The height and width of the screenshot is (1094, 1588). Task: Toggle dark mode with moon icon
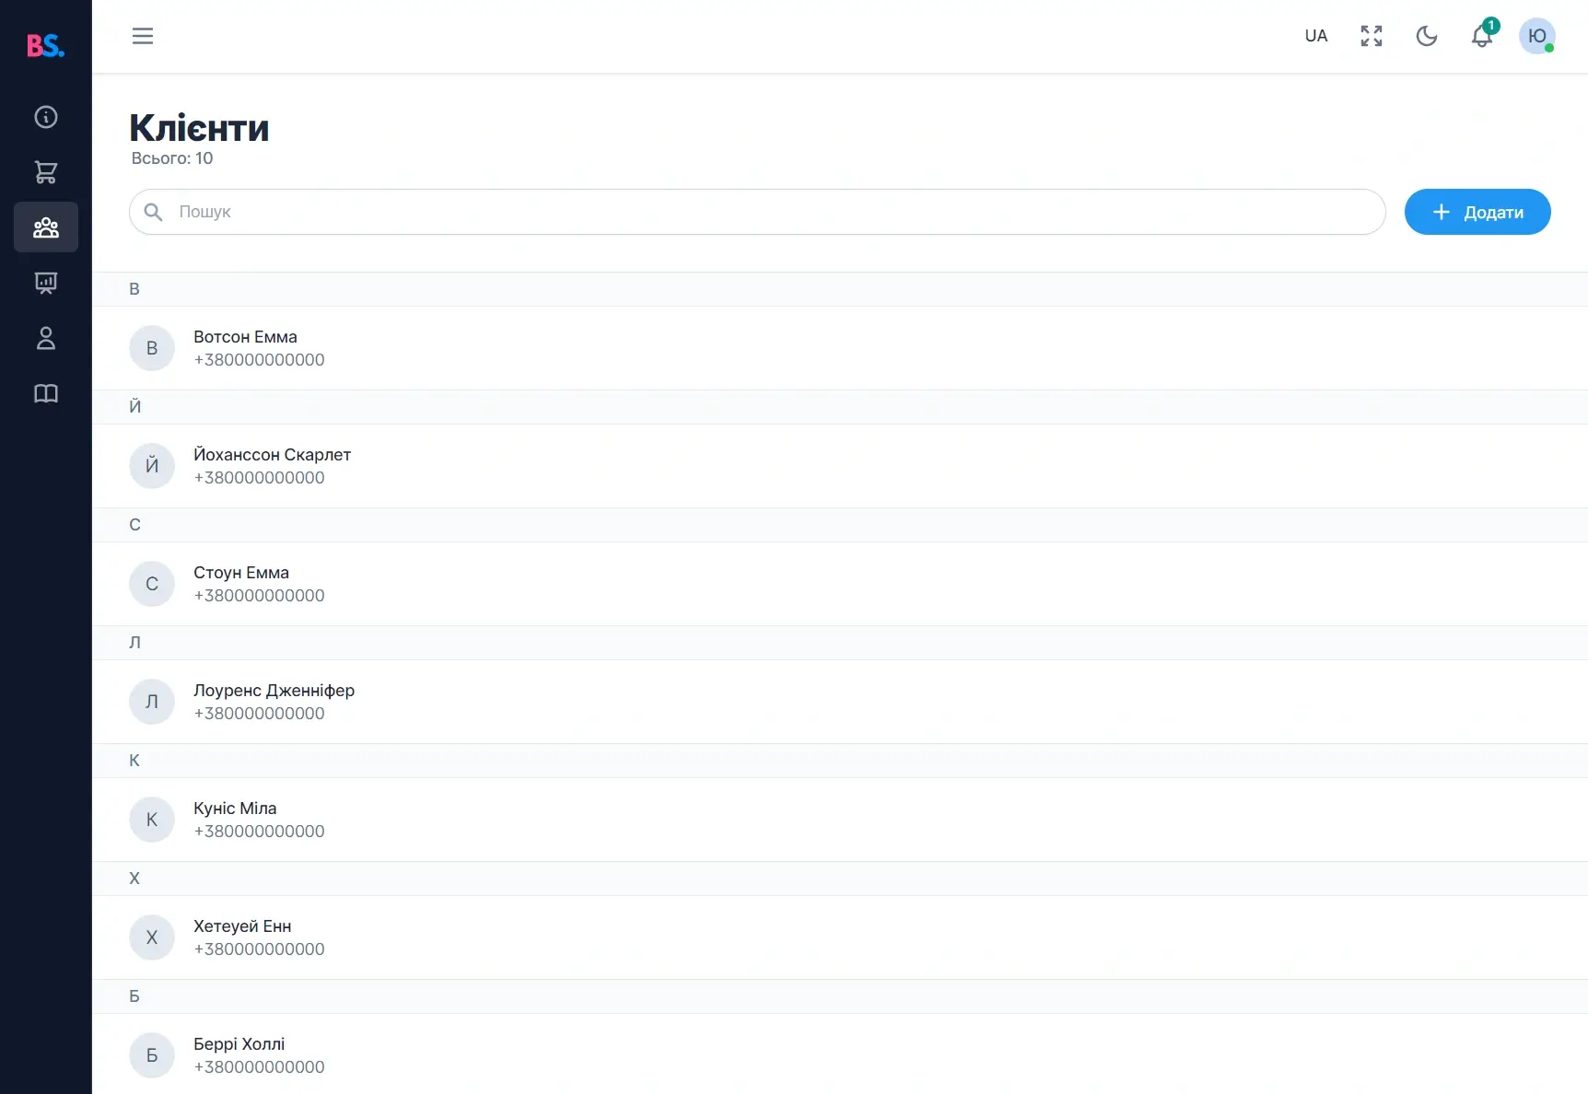click(x=1427, y=36)
